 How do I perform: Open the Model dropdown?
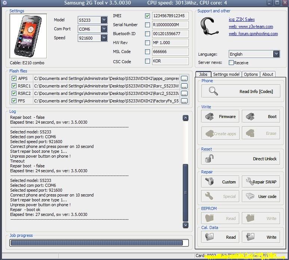(104, 20)
